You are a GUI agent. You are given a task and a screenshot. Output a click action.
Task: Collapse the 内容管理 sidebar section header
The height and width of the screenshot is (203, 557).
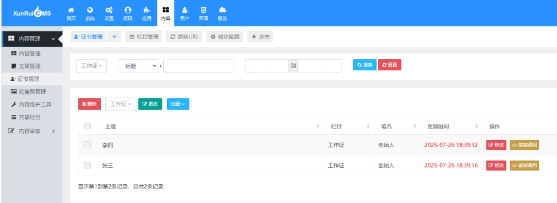pos(32,39)
